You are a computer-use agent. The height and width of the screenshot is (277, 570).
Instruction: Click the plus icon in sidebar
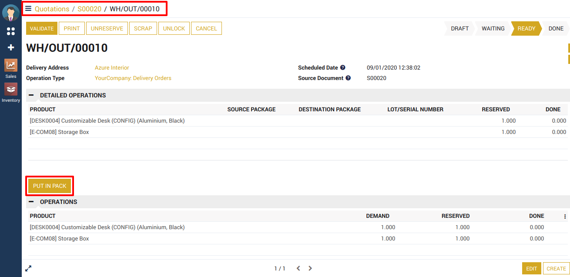(11, 47)
